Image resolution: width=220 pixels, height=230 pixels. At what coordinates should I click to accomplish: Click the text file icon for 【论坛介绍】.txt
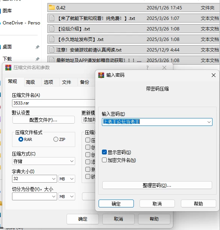click(x=52, y=29)
